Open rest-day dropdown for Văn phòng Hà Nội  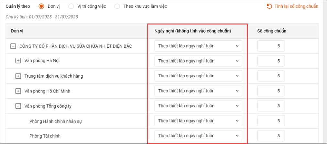pos(198,61)
